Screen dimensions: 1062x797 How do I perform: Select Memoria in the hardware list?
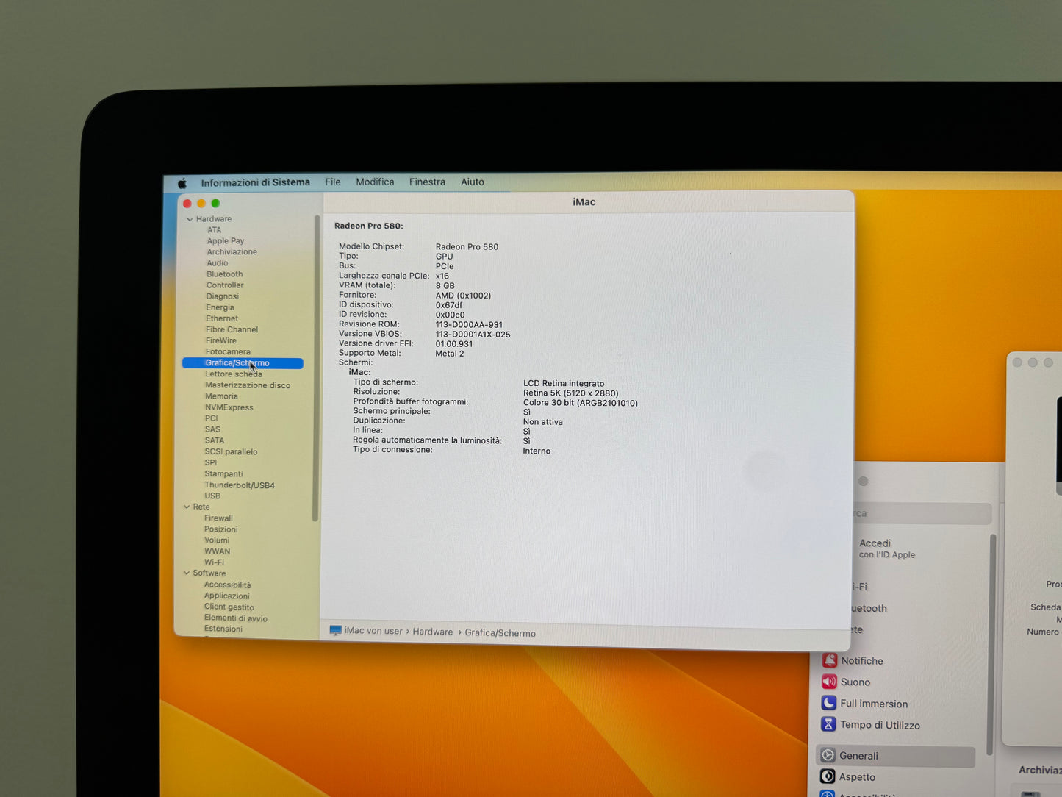221,396
